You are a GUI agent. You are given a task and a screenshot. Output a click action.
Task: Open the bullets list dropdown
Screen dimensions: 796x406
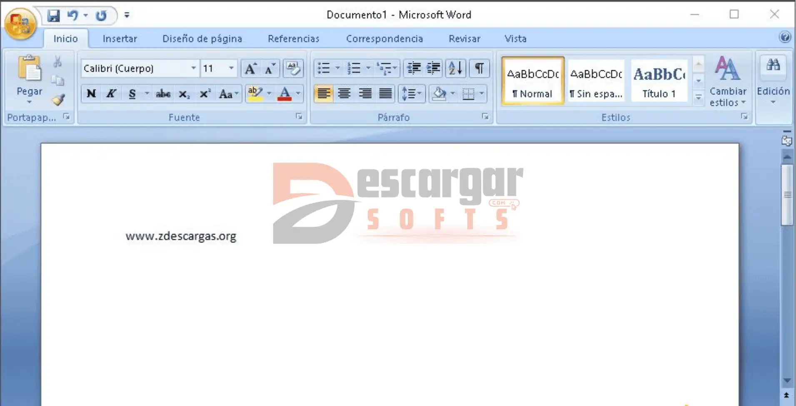[x=337, y=68]
